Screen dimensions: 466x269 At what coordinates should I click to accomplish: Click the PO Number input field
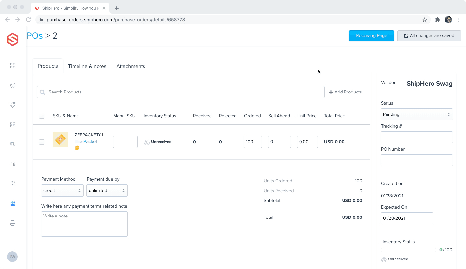tap(417, 160)
